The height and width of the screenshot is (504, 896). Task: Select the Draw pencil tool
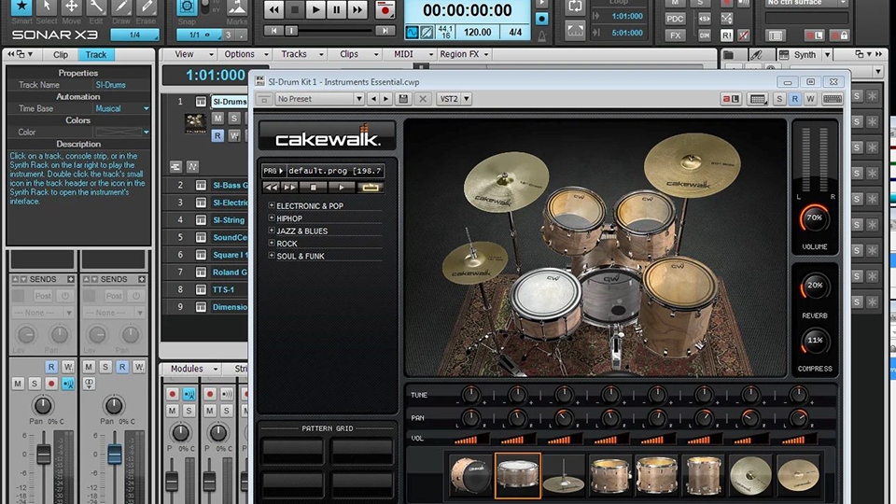tap(121, 7)
